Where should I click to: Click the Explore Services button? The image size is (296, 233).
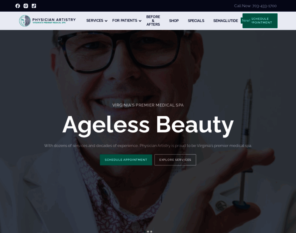click(x=175, y=160)
